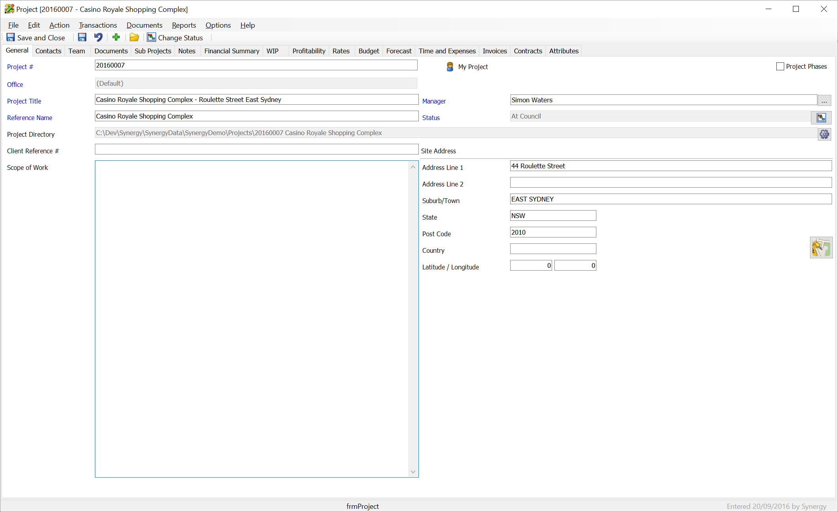Click the Change Status toolbar icon
838x512 pixels.
[x=151, y=38]
